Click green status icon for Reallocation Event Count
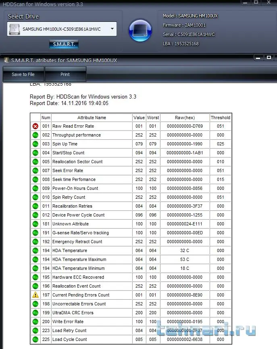Viewport: 277px width, 349px height. click(x=35, y=286)
